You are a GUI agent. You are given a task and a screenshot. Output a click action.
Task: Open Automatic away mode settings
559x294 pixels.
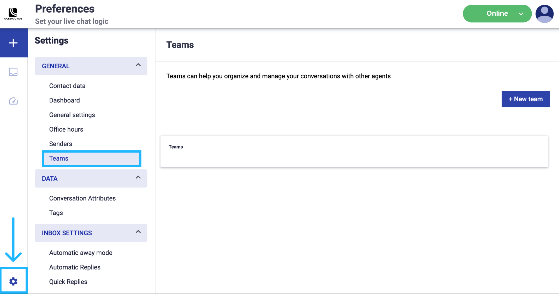click(x=81, y=253)
